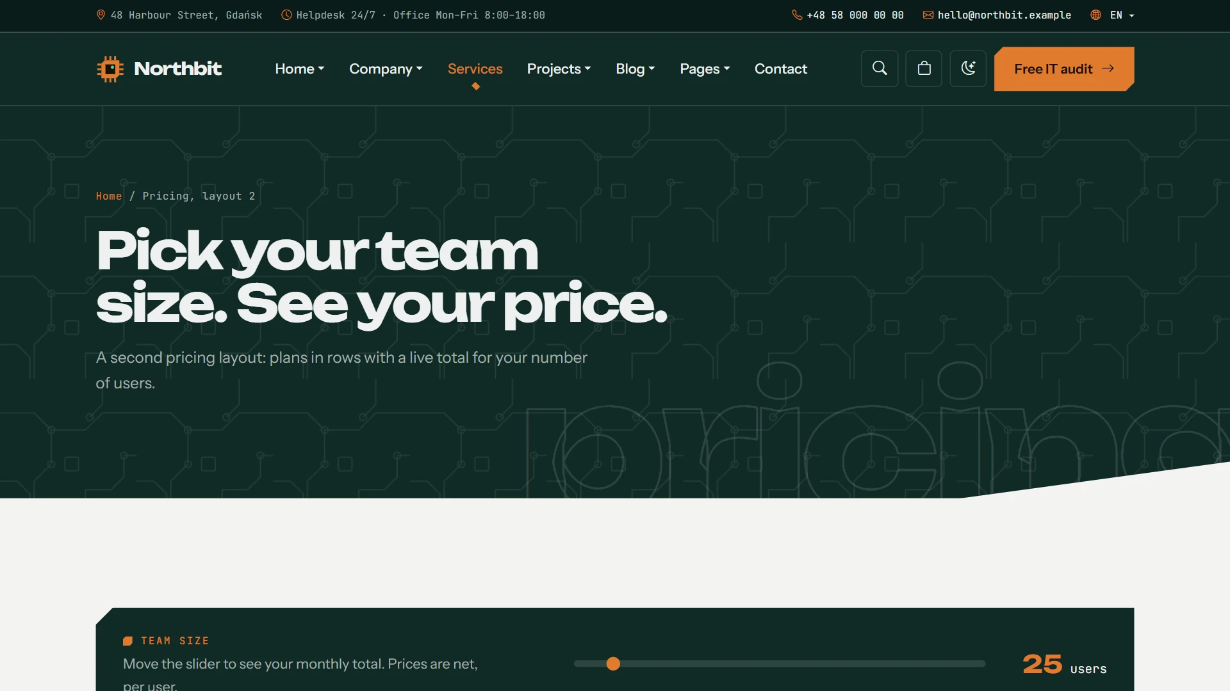Click the Helpdesk 24/7 office hours text
The image size is (1230, 691).
click(420, 15)
